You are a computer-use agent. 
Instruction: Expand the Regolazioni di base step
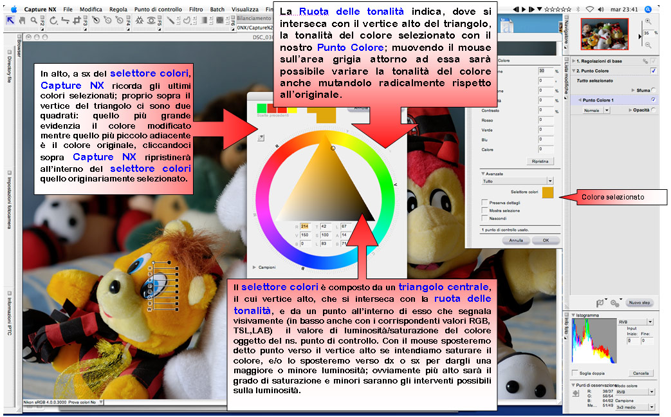pos(574,61)
